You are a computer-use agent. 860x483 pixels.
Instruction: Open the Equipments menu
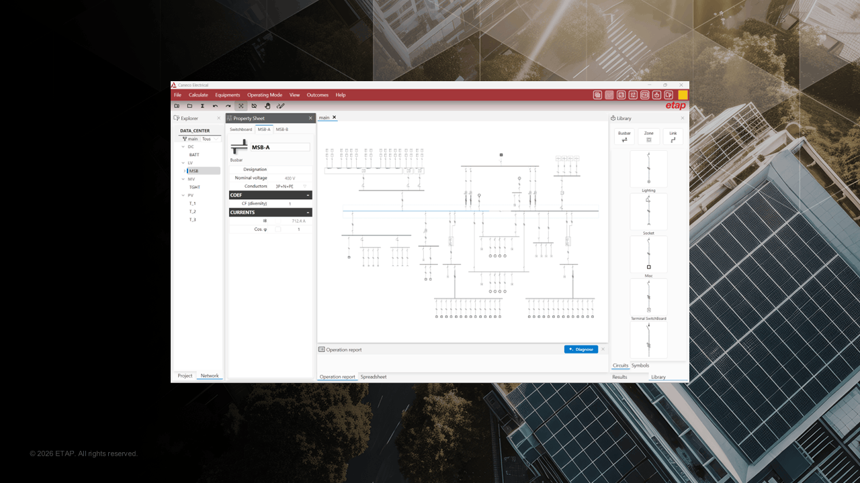point(228,95)
